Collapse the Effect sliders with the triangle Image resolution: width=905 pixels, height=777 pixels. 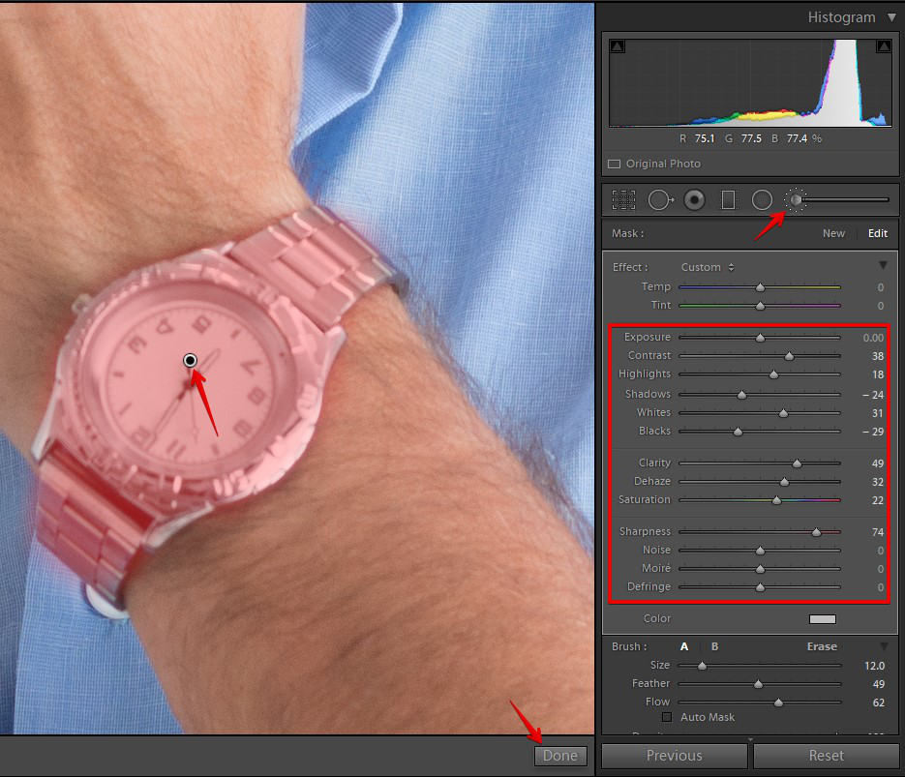(883, 266)
